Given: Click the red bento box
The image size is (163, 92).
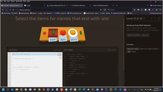Looking at the screenshot, I should click(53, 33).
